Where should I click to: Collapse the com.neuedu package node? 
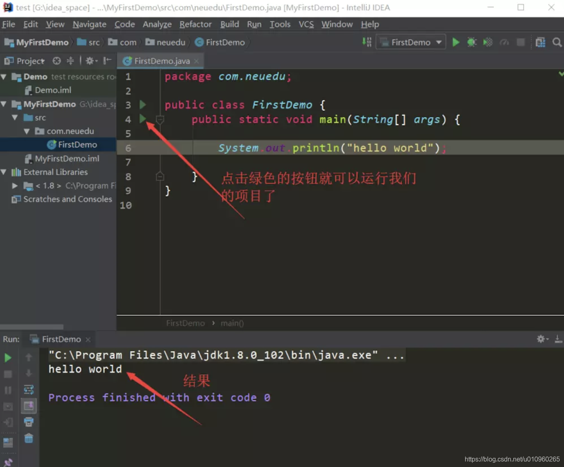tap(27, 131)
